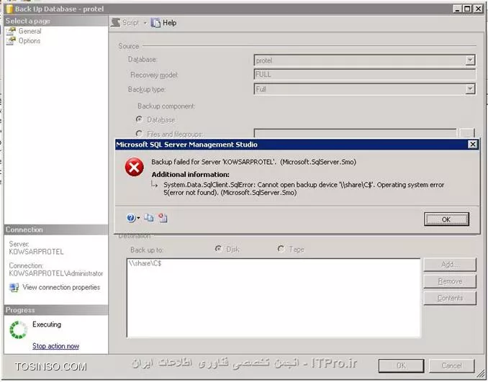This screenshot has height=382, width=488.
Task: Select Disk as backup destination
Action: point(219,249)
